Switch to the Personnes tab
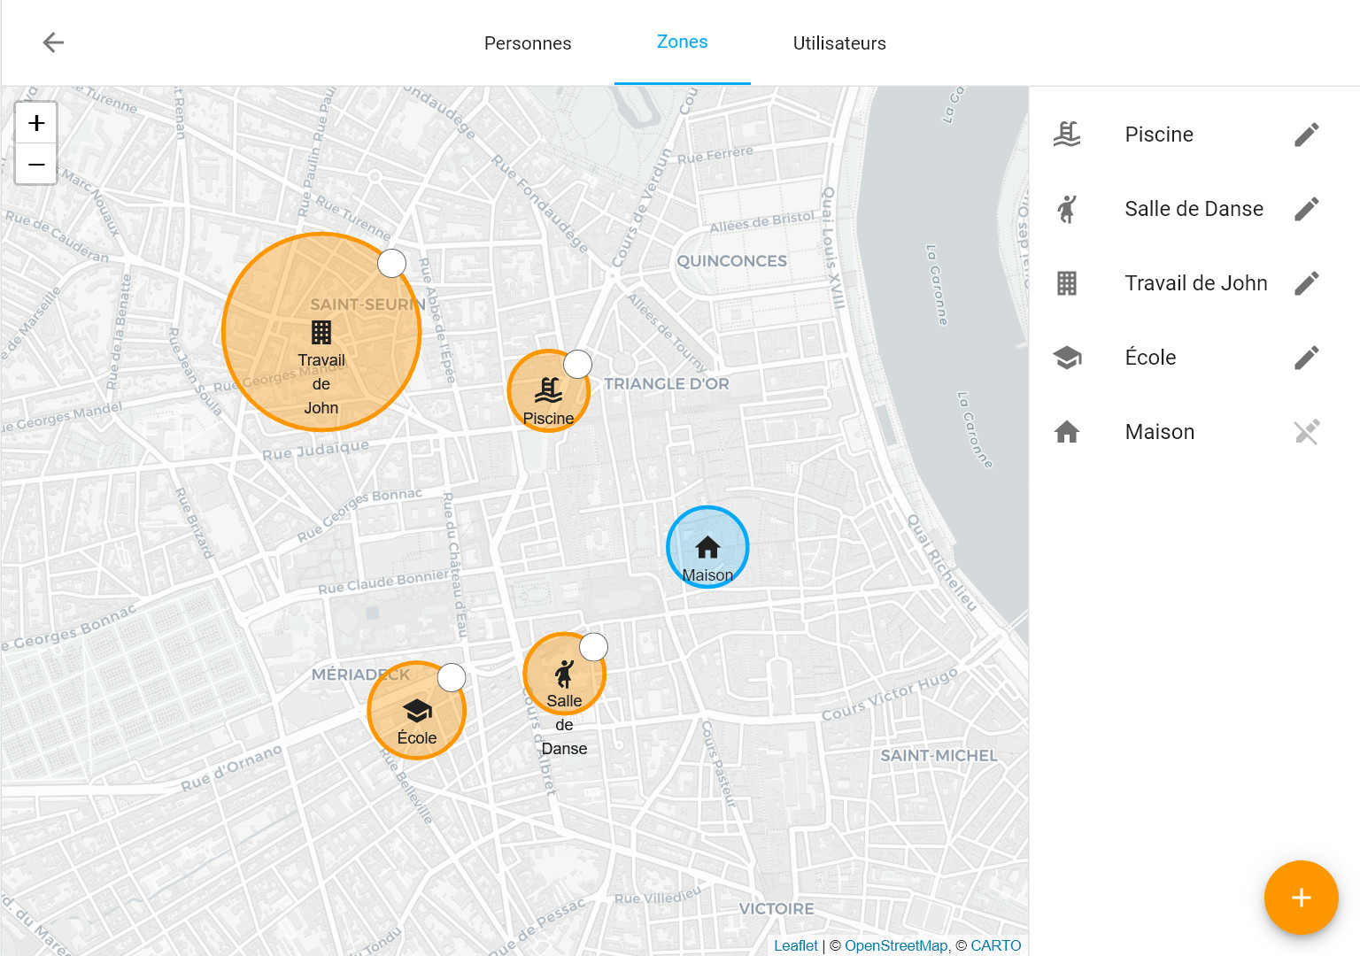1360x956 pixels. [x=528, y=43]
